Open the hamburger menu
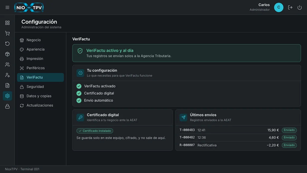The width and height of the screenshot is (307, 173). [7, 7]
